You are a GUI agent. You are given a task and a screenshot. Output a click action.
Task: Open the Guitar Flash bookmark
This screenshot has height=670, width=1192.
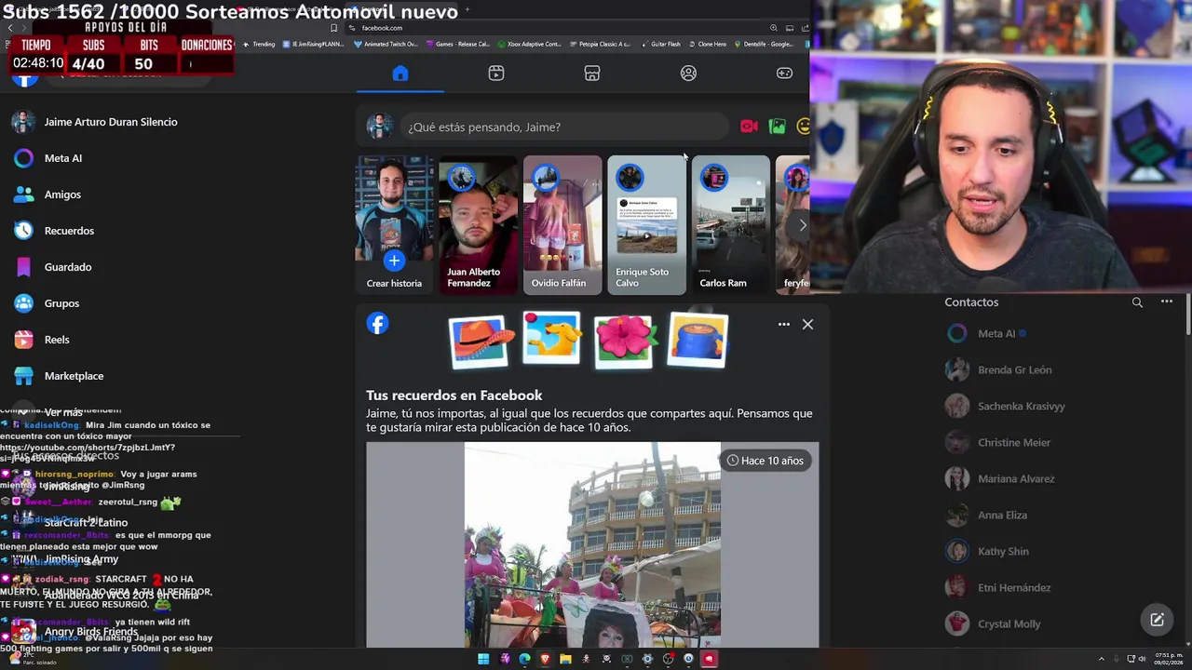pos(661,44)
